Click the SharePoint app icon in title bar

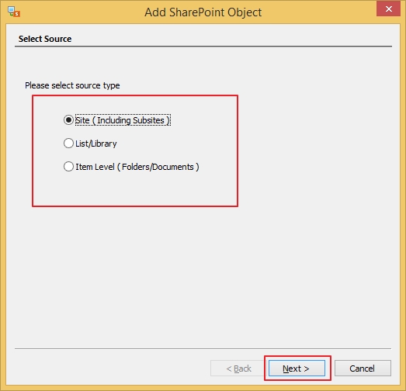click(14, 12)
